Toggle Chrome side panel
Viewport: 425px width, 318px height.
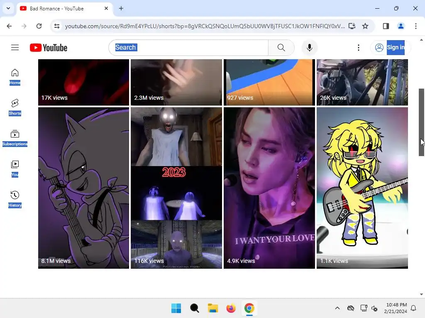point(386,26)
